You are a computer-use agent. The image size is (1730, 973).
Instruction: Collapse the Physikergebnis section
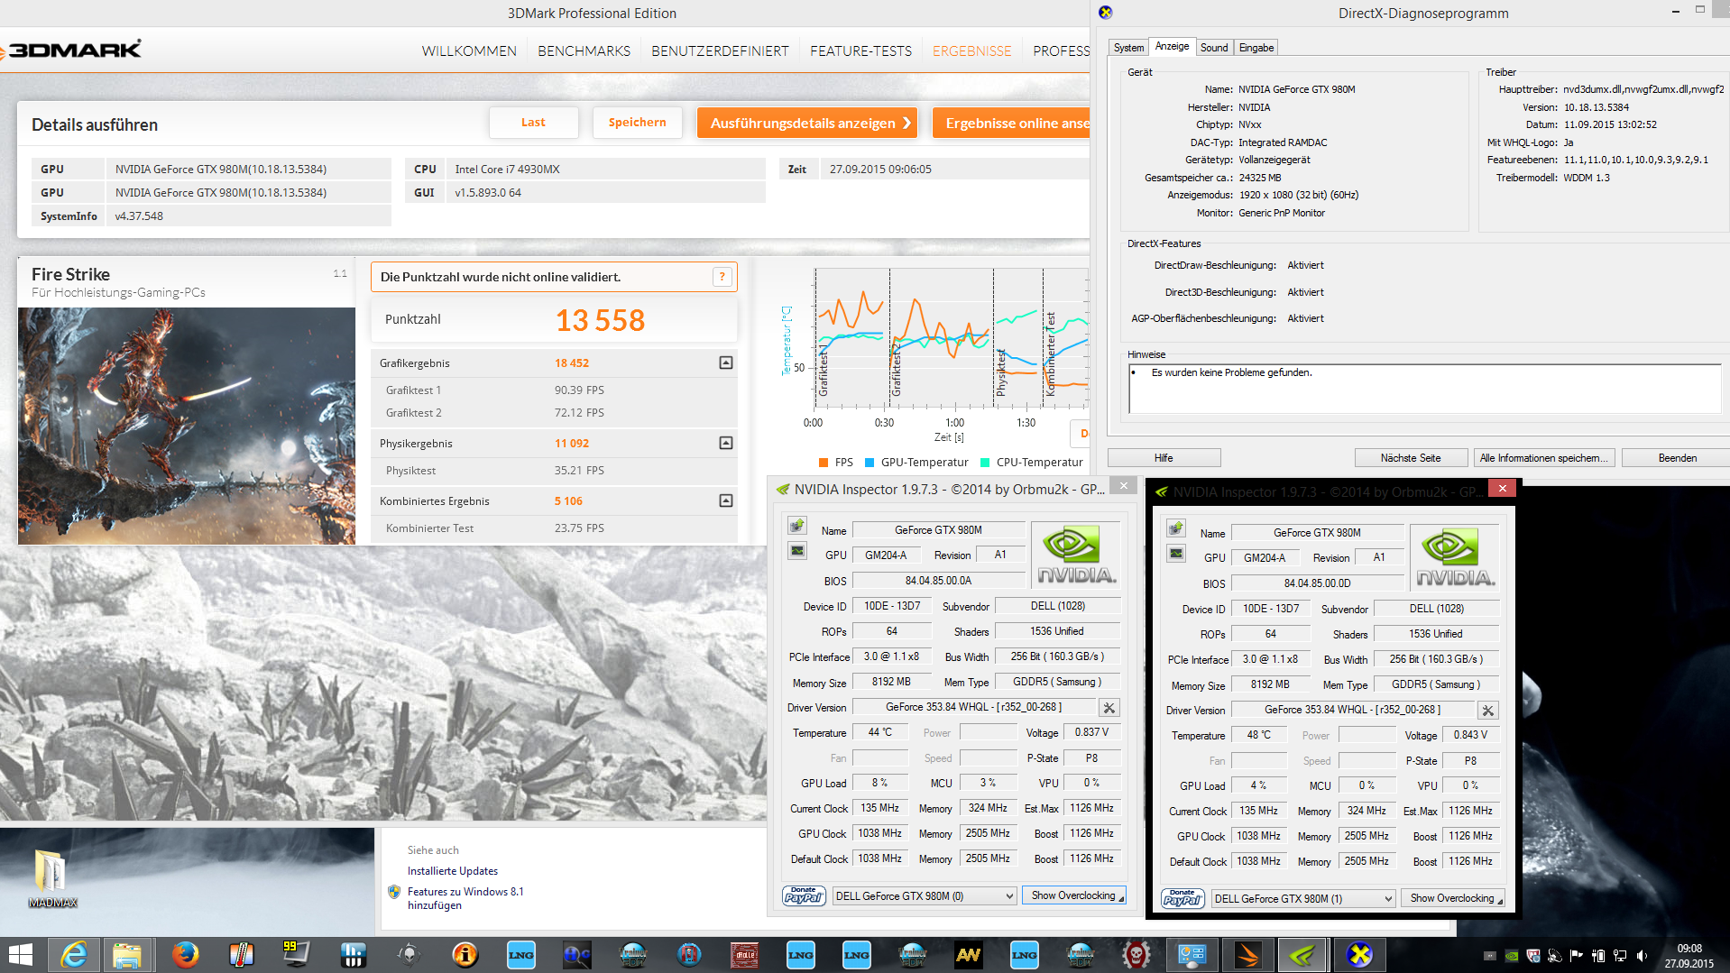725,443
